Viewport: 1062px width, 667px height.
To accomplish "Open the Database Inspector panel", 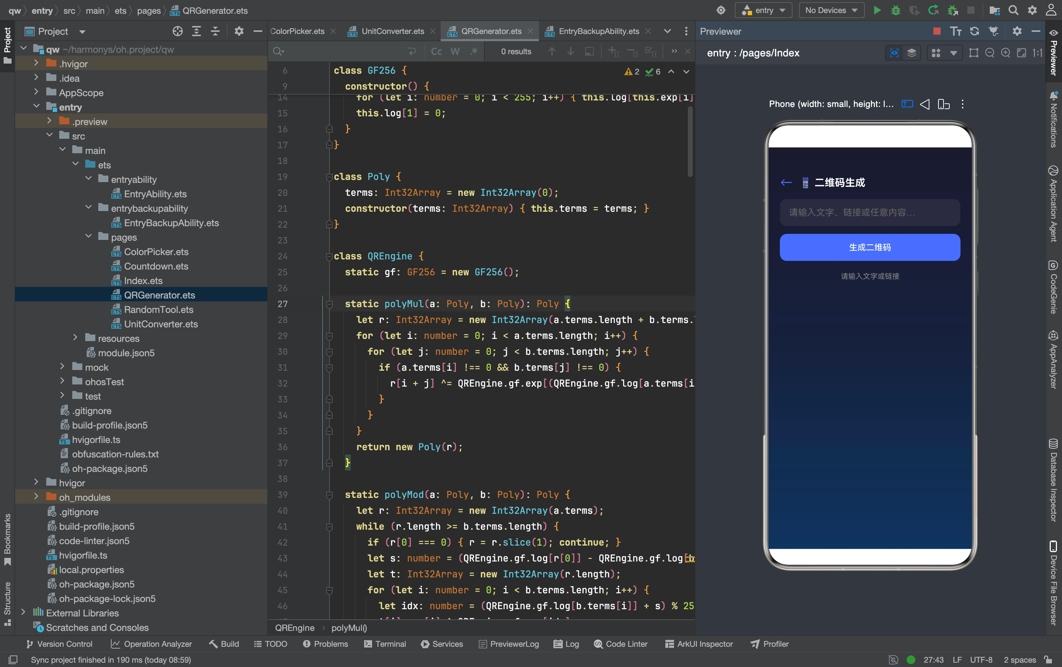I will [1054, 481].
